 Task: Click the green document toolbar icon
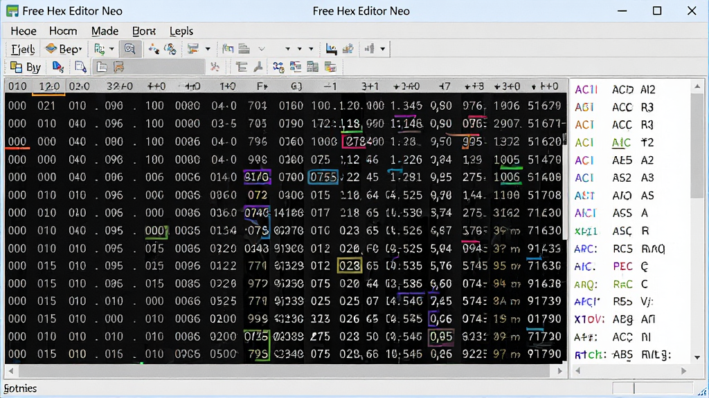(99, 49)
